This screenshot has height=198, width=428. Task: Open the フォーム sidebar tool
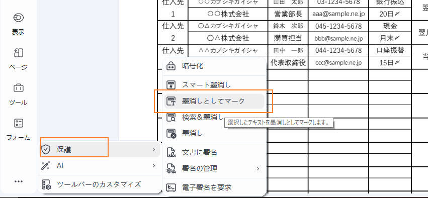pyautogui.click(x=18, y=123)
